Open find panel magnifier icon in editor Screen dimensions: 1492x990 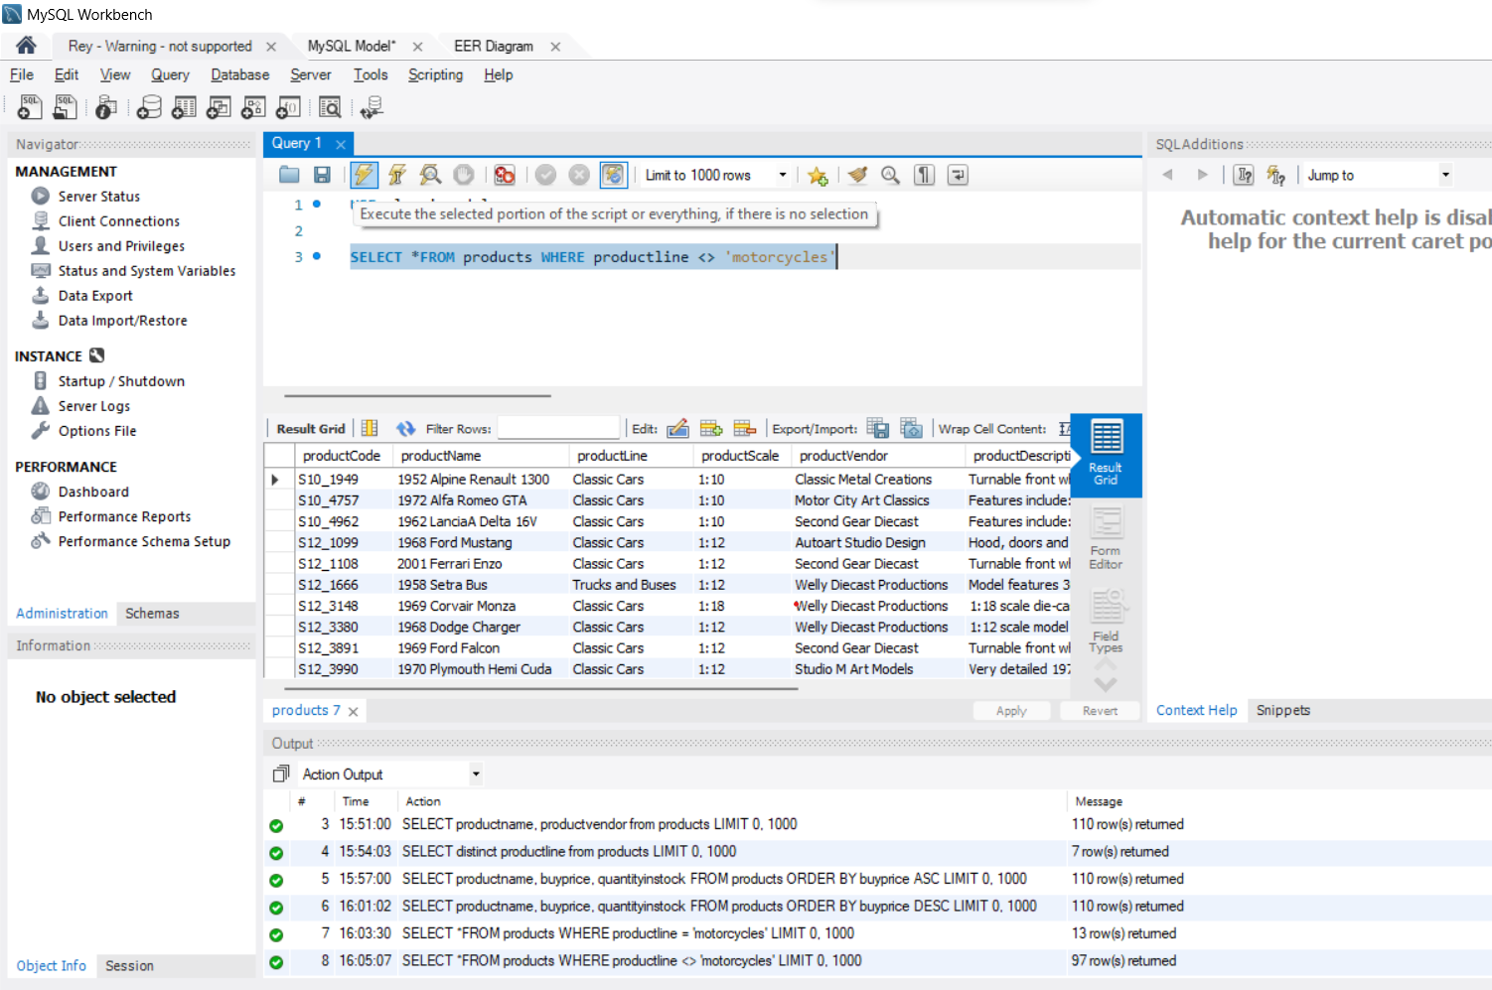coord(891,175)
